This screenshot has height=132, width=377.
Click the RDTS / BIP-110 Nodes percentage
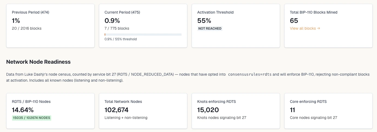pyautogui.click(x=23, y=110)
